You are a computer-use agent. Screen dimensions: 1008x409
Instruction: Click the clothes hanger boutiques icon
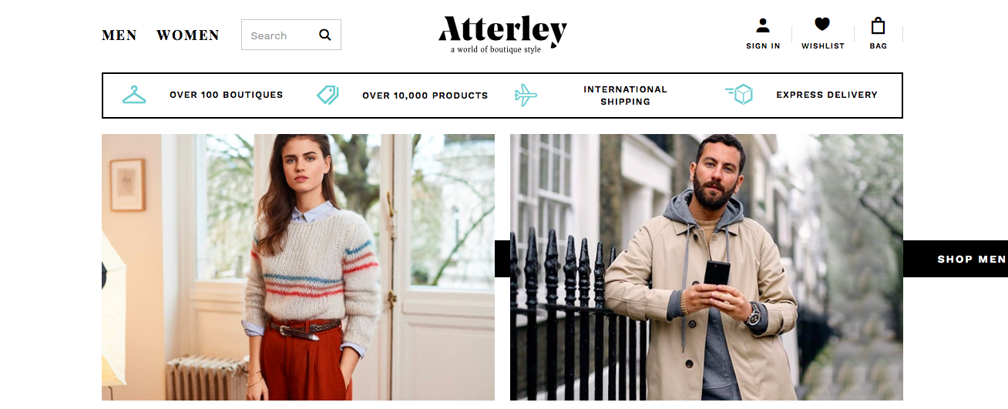[x=134, y=95]
